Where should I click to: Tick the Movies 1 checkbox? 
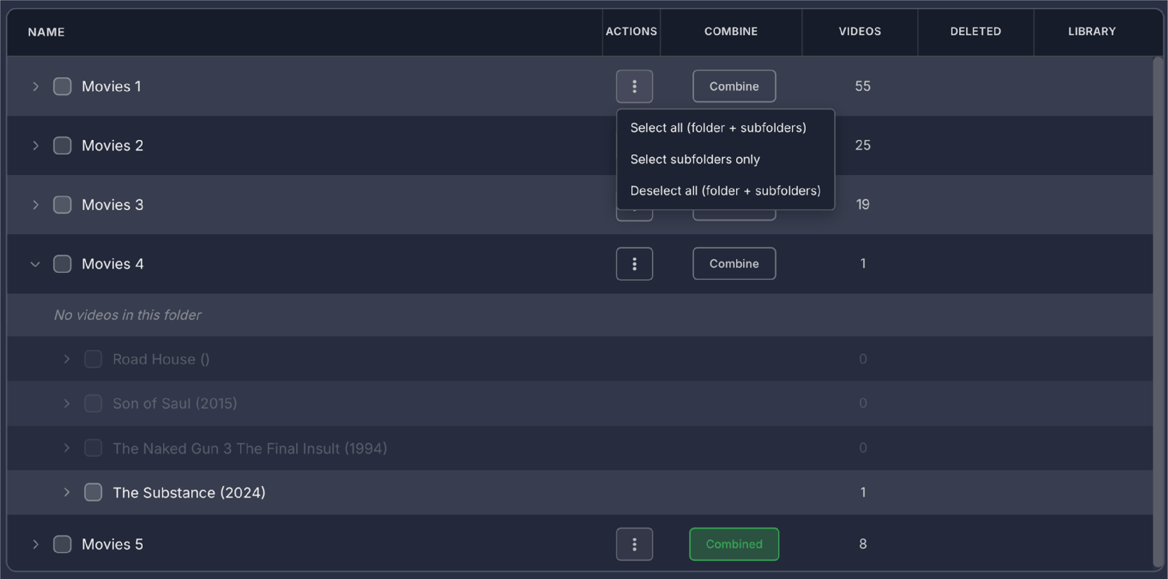(x=62, y=86)
